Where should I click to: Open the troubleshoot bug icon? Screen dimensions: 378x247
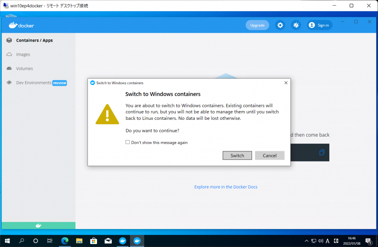click(x=296, y=25)
